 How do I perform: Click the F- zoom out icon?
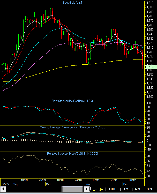(101, 189)
